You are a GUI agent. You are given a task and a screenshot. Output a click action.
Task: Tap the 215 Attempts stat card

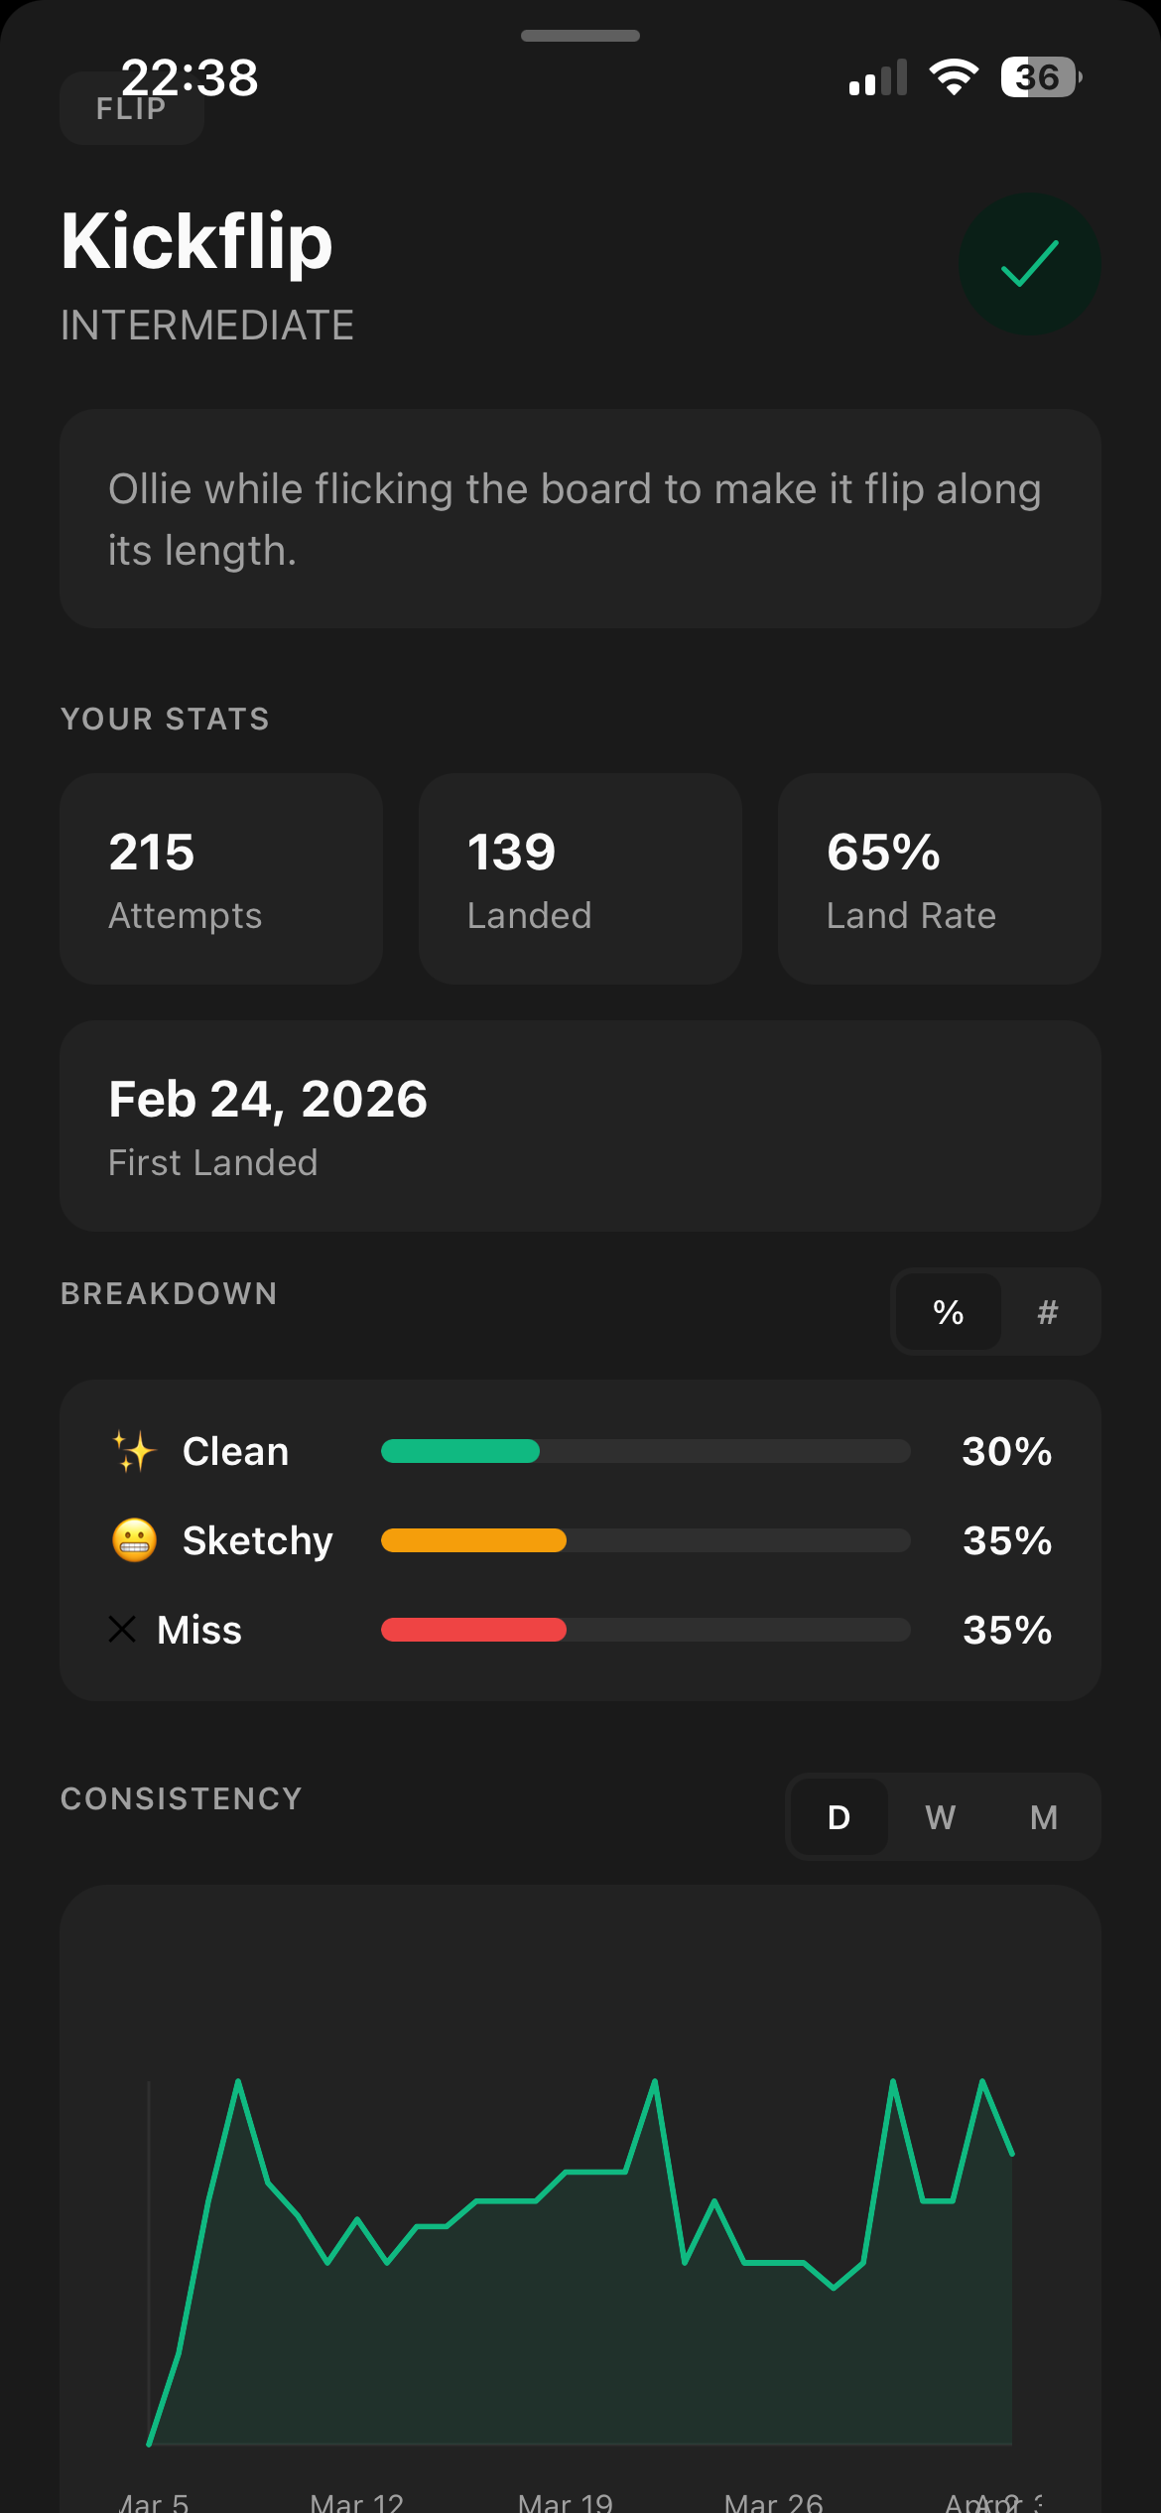pos(220,877)
